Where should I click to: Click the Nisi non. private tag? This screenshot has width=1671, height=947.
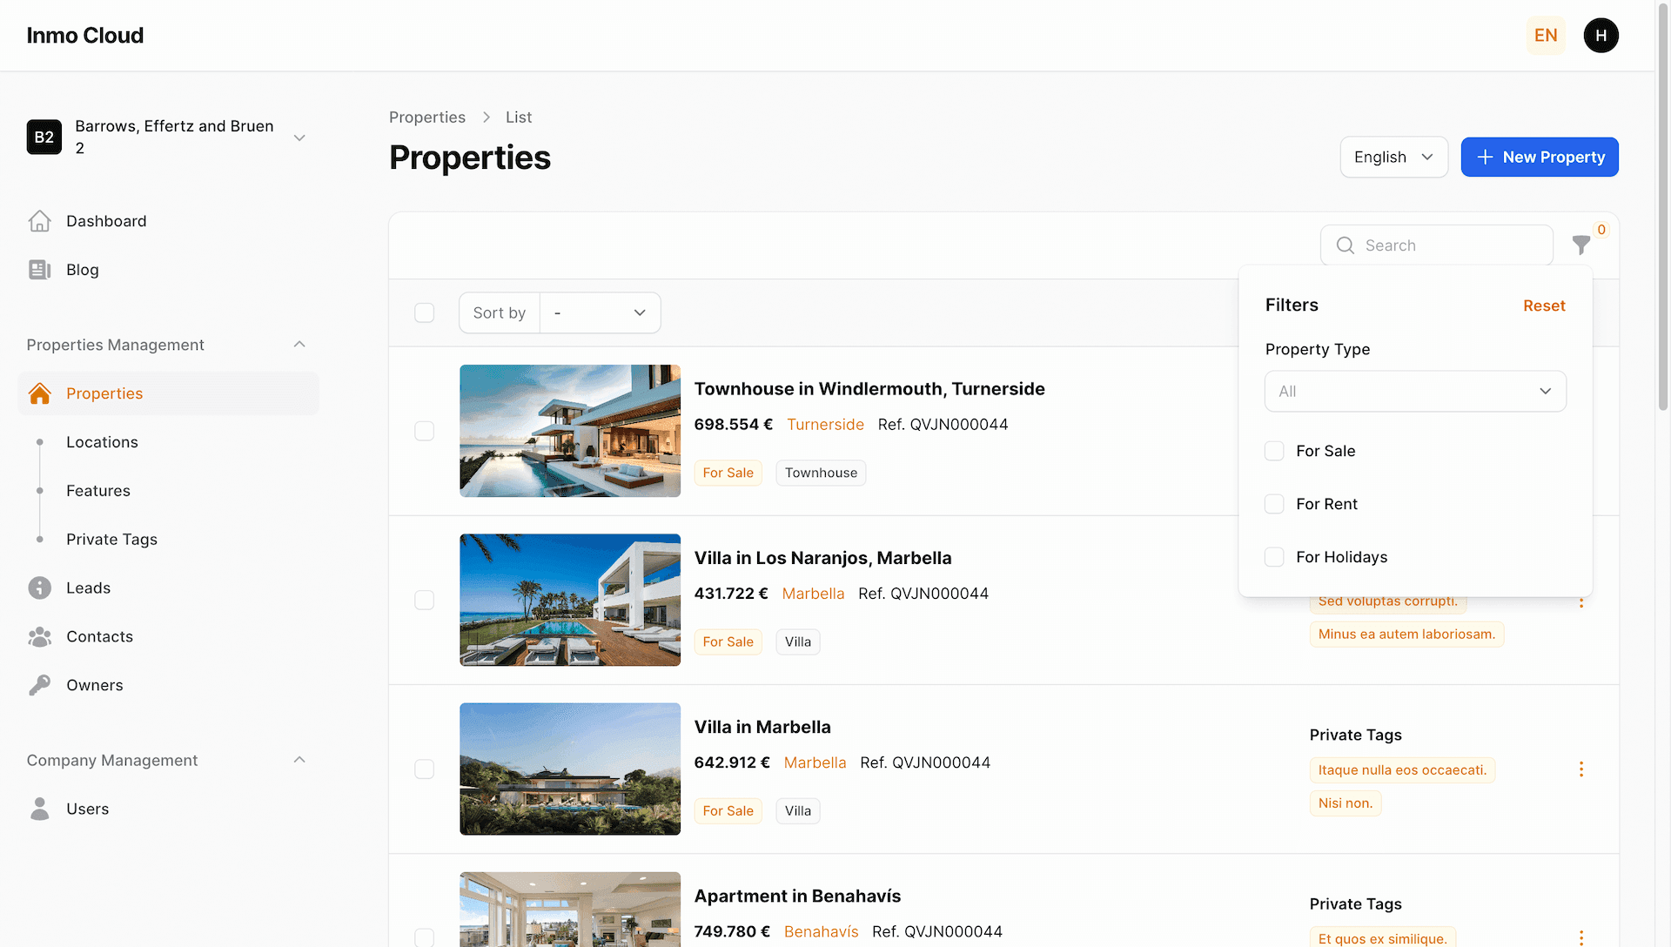pos(1346,803)
